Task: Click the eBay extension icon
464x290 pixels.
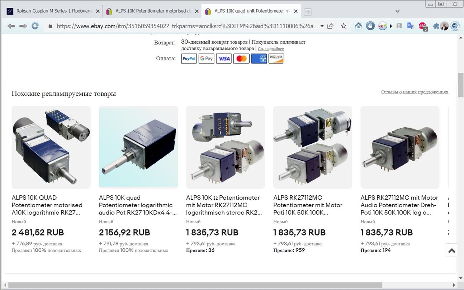Action: coord(382,26)
